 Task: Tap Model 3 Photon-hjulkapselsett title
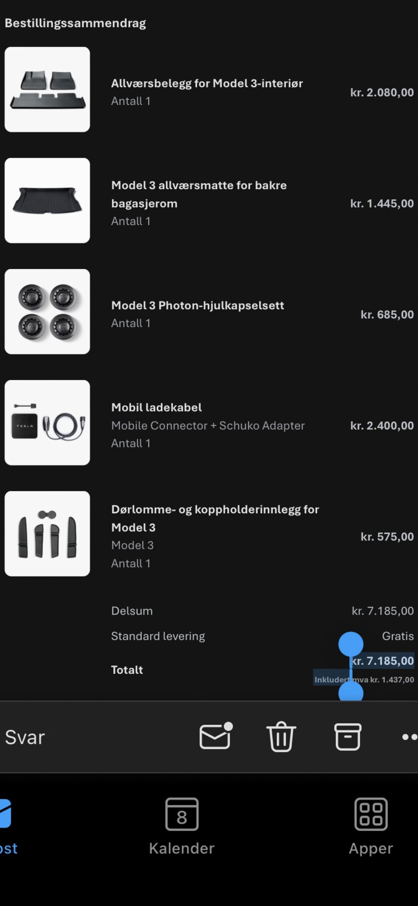click(197, 305)
